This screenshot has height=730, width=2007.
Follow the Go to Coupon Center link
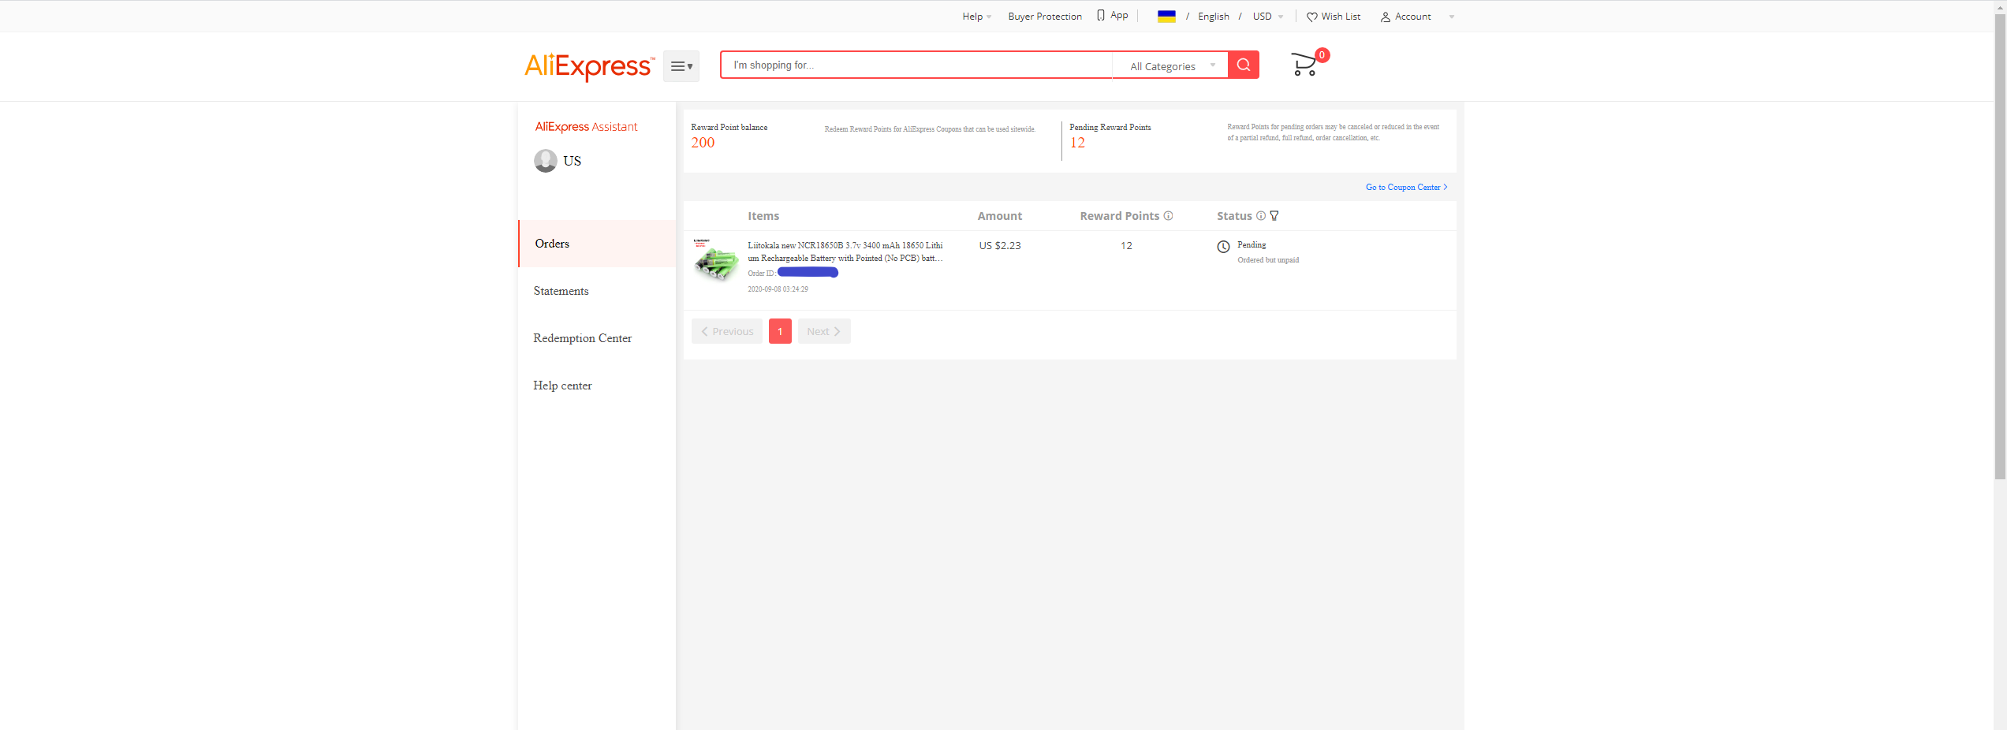tap(1406, 188)
